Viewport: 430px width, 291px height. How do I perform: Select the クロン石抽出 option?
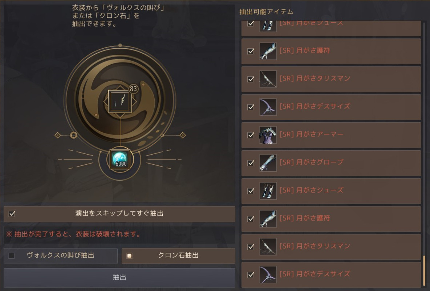click(x=129, y=256)
